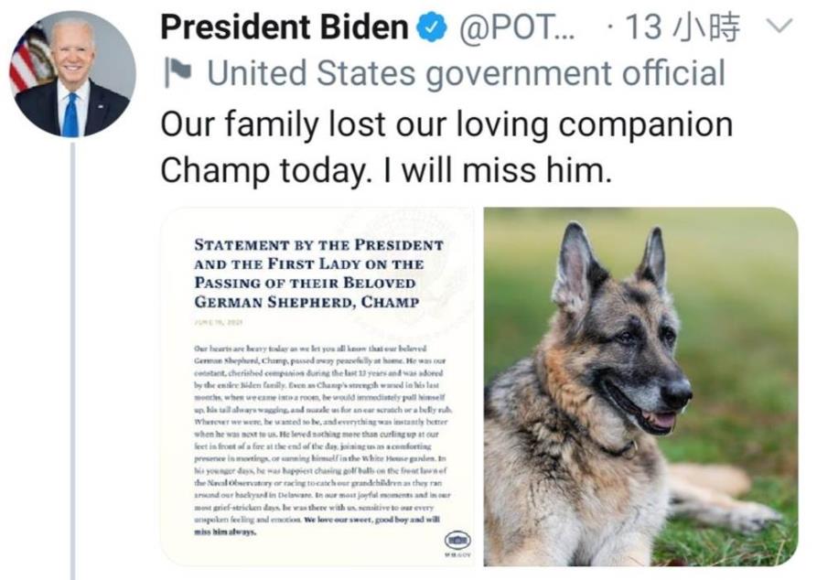Click the White House logo in statement
Image resolution: width=817 pixels, height=580 pixels.
point(455,539)
